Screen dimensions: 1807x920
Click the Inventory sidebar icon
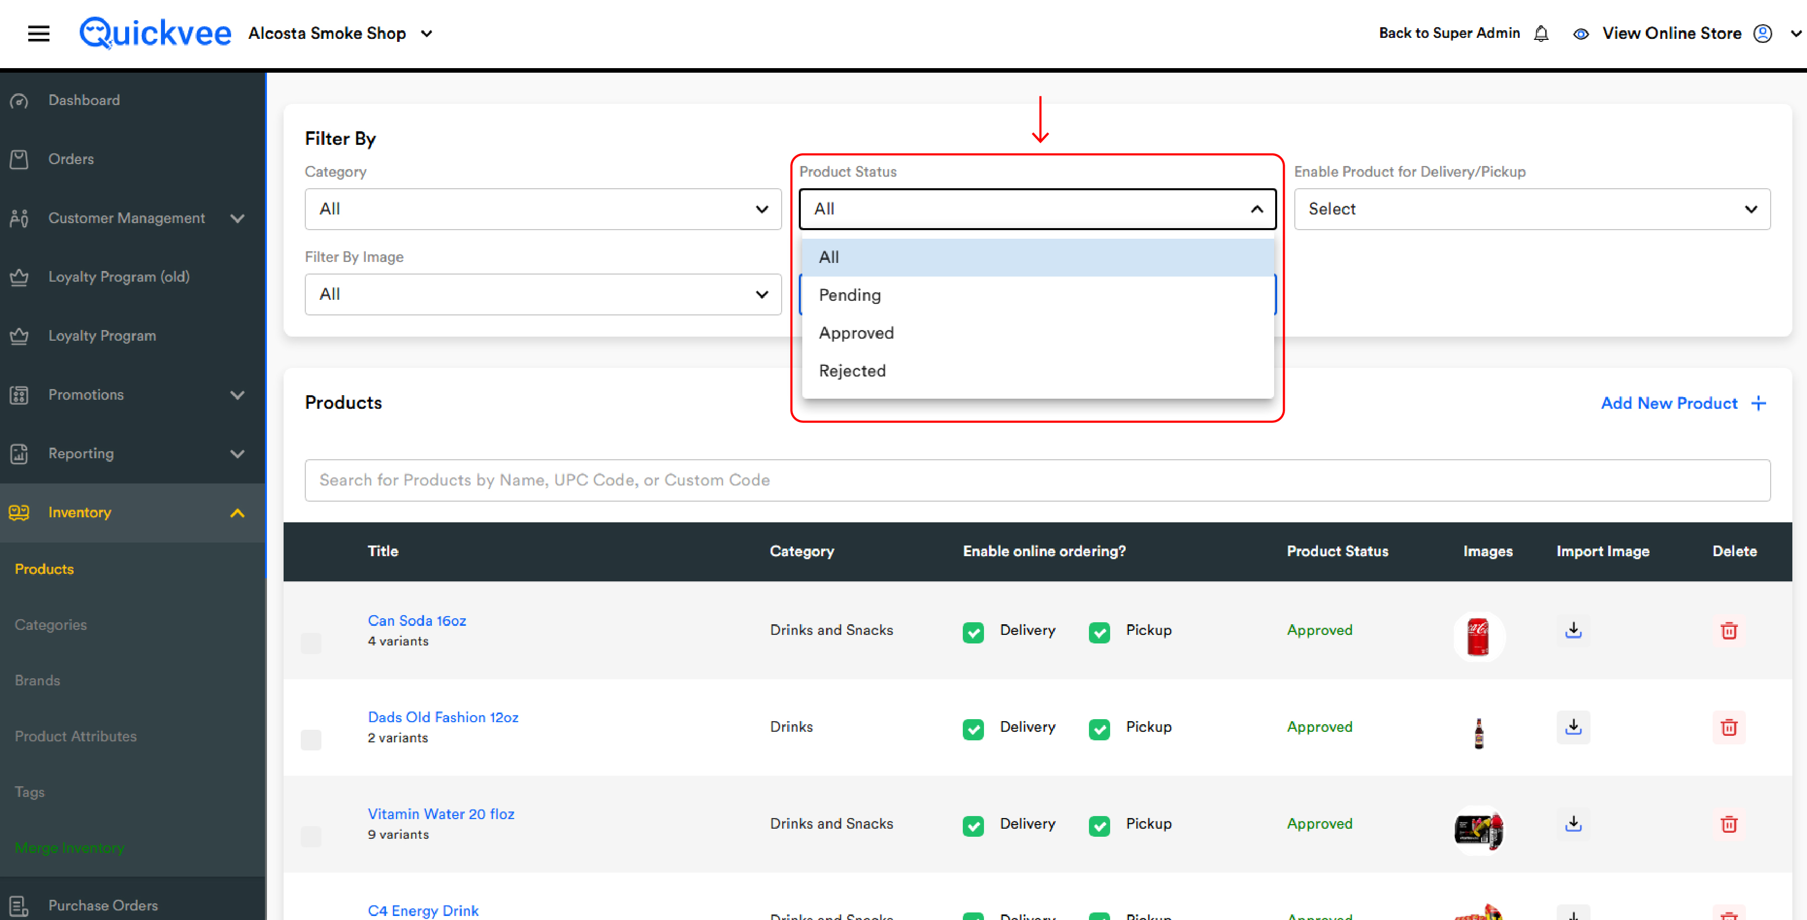(x=19, y=513)
